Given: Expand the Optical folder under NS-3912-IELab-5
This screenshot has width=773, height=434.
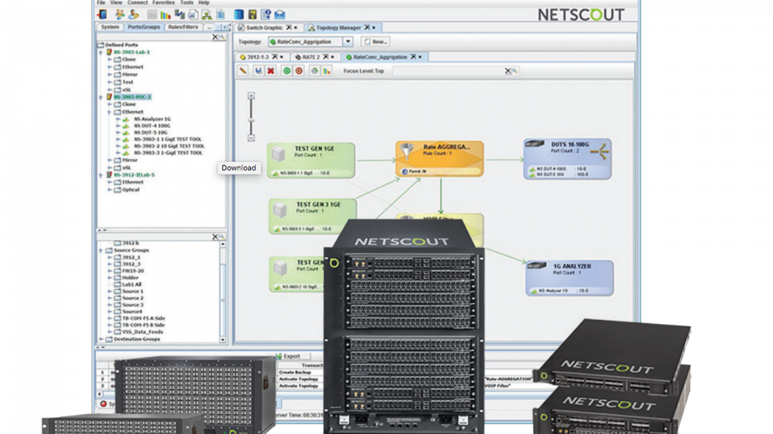Looking at the screenshot, I should [110, 190].
